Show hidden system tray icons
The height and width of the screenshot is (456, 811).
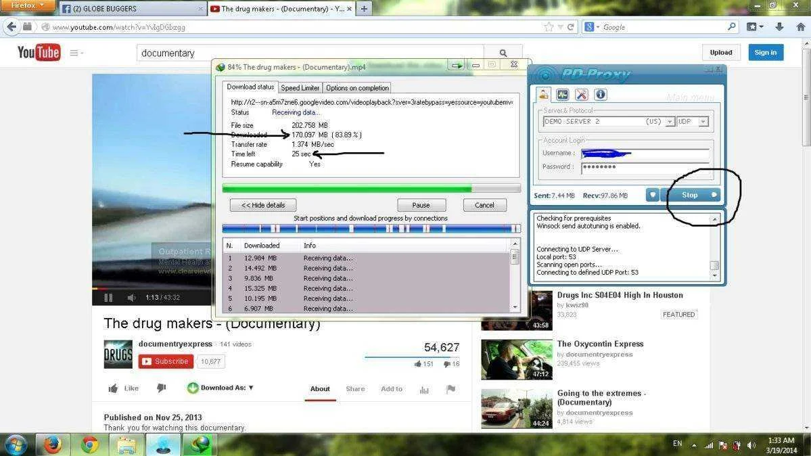click(694, 445)
